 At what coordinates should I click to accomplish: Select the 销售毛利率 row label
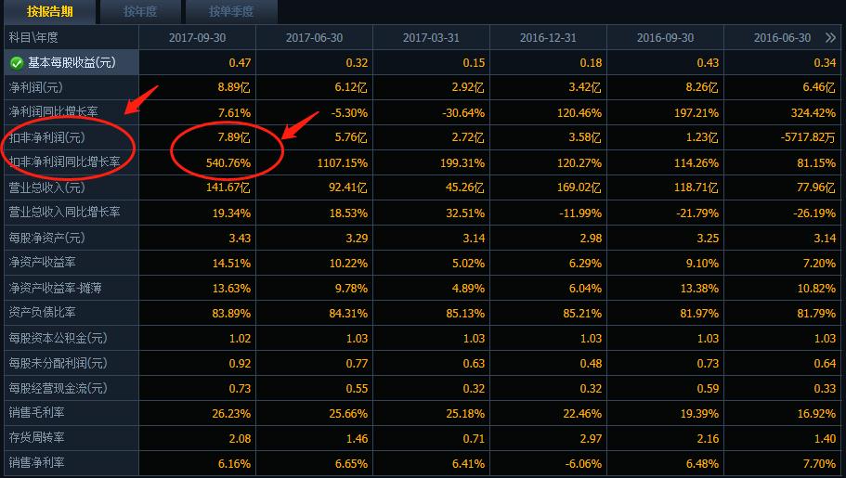pos(37,413)
